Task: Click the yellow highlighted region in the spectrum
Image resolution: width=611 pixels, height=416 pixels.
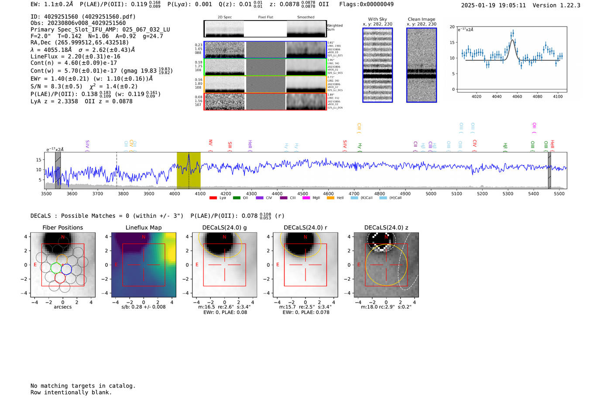Action: coord(189,170)
